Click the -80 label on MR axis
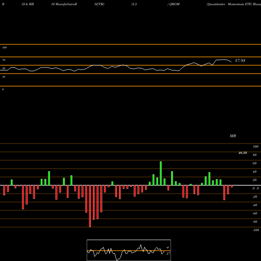This screenshot has height=261, width=261. [255, 222]
